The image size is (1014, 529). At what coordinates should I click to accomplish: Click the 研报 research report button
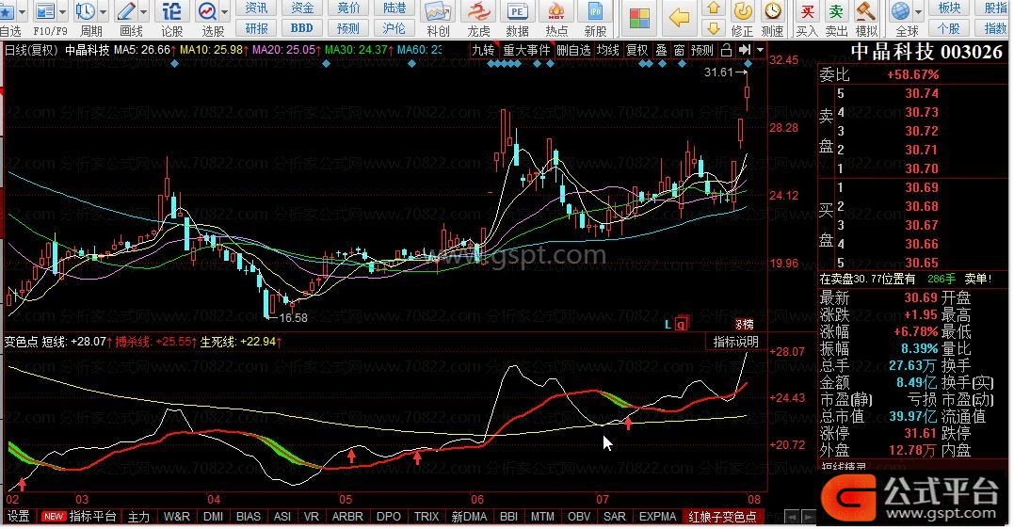point(256,28)
